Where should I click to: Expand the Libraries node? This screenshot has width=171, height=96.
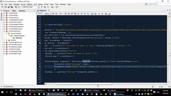click(x=6, y=40)
